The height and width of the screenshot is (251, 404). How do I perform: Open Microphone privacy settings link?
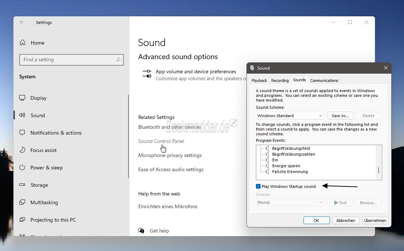pyautogui.click(x=170, y=155)
